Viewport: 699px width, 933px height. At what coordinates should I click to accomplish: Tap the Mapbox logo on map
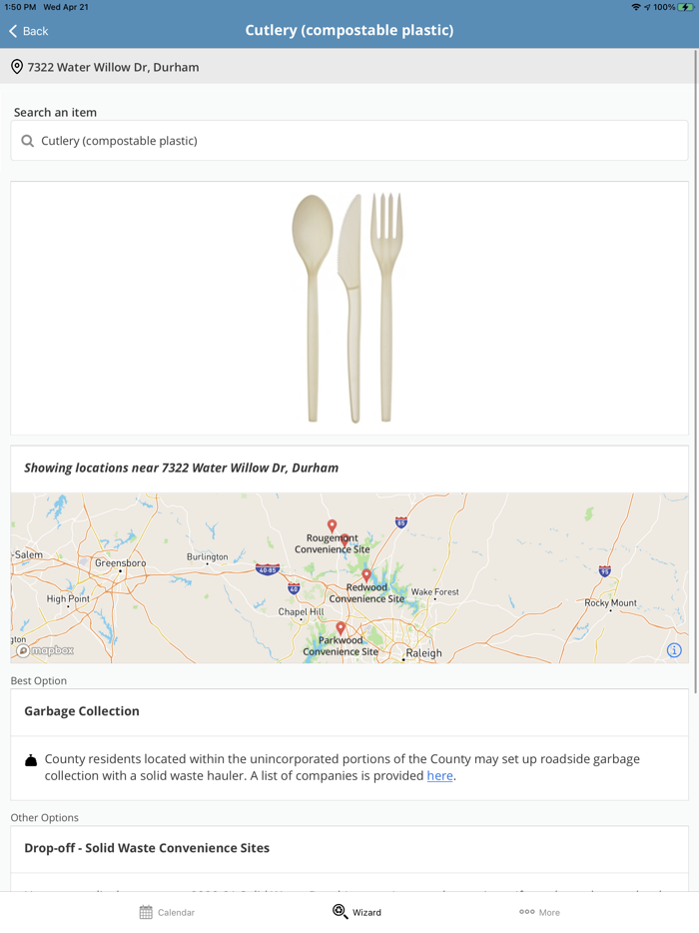[45, 650]
